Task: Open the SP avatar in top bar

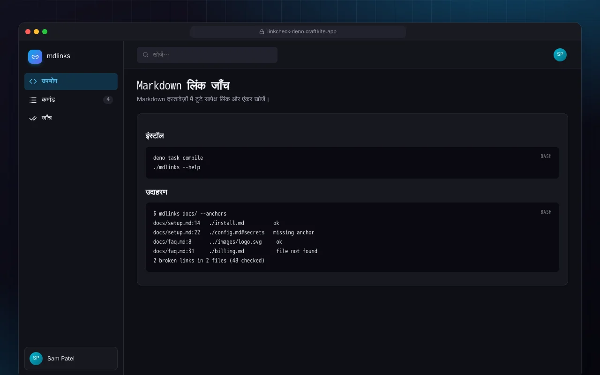Action: 560,55
